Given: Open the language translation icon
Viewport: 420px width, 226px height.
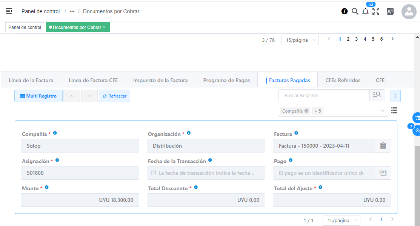Looking at the screenshot, I should pos(390,11).
